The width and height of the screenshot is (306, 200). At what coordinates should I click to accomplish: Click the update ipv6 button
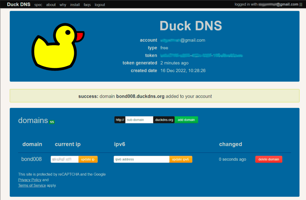pos(181,159)
